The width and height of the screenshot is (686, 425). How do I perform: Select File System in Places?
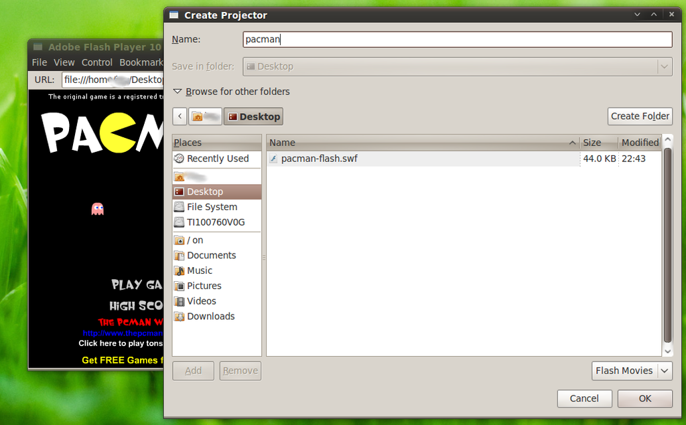pos(217,207)
